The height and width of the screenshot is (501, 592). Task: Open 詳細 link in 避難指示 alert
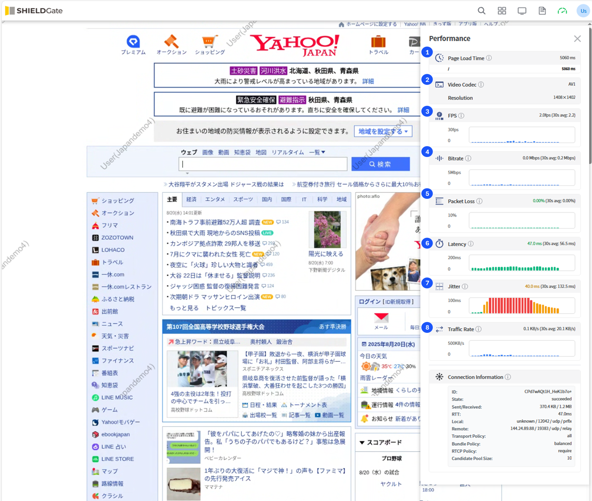click(x=403, y=110)
